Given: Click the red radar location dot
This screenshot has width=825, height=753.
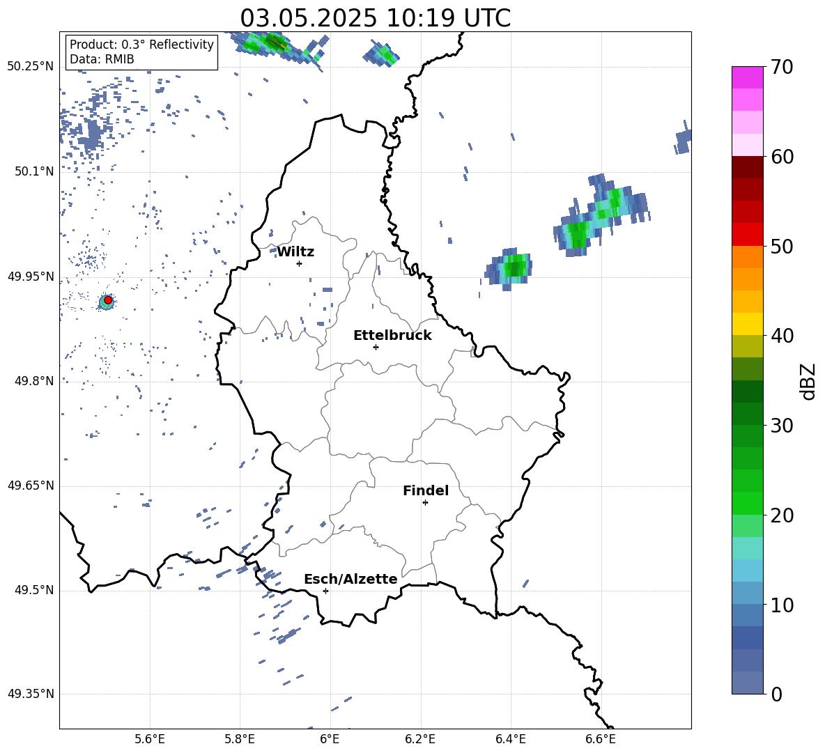Looking at the screenshot, I should [x=108, y=300].
